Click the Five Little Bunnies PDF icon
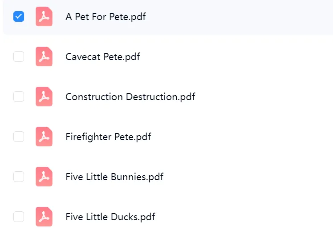This screenshot has height=230, width=333. click(x=44, y=177)
